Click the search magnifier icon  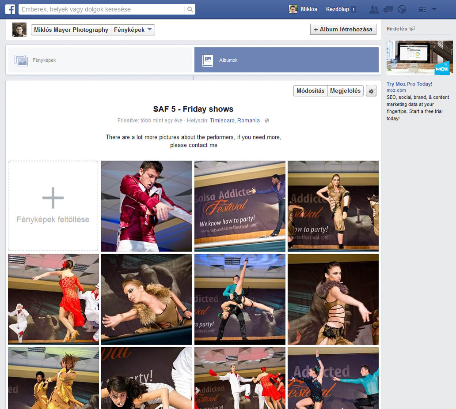coord(190,9)
